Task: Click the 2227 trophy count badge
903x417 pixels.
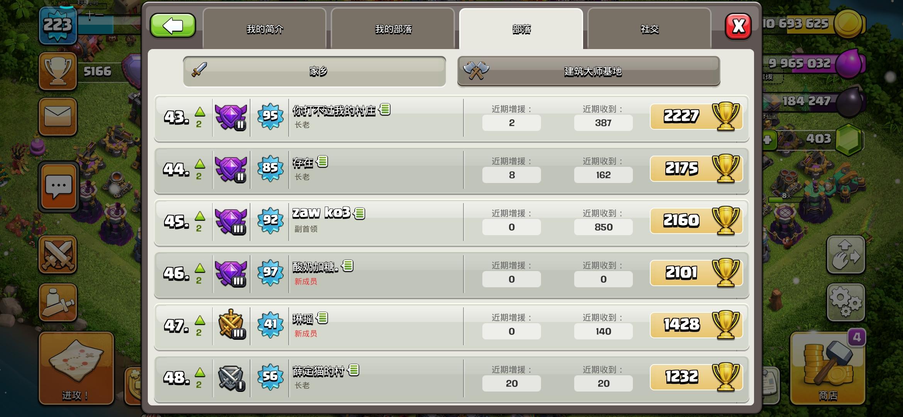Action: point(696,116)
